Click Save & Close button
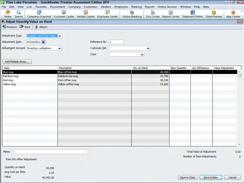The height and width of the screenshot is (183, 244). [x=188, y=177]
